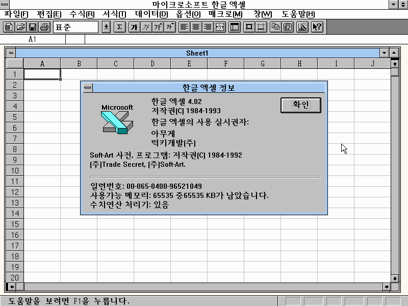This screenshot has height=306, width=408.
Task: Select column D header
Action: click(152, 63)
